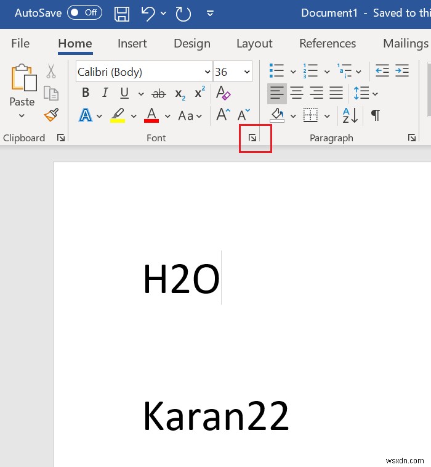Open the Undo history dropdown arrow
Screen dimensions: 431x467
coord(163,14)
